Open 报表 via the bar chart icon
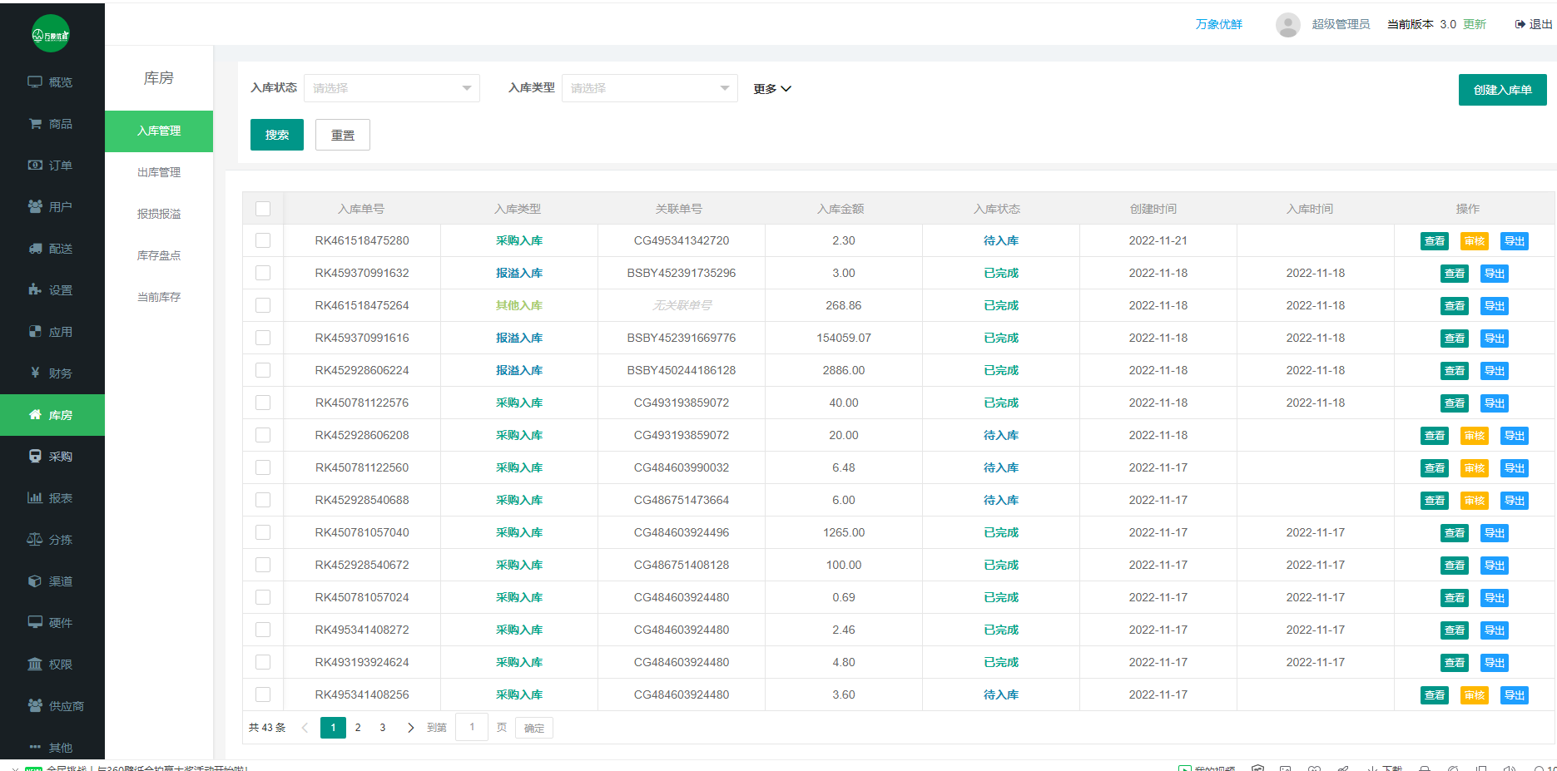Screen dimensions: 1557x771 [35, 498]
